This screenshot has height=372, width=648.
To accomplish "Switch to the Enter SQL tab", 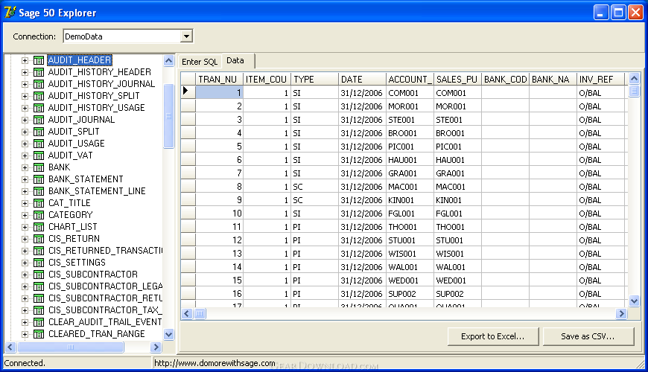I will point(200,62).
